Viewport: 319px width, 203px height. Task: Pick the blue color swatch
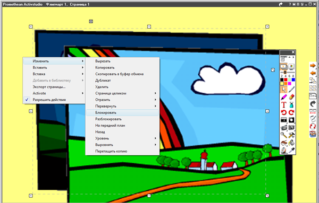(x=293, y=80)
